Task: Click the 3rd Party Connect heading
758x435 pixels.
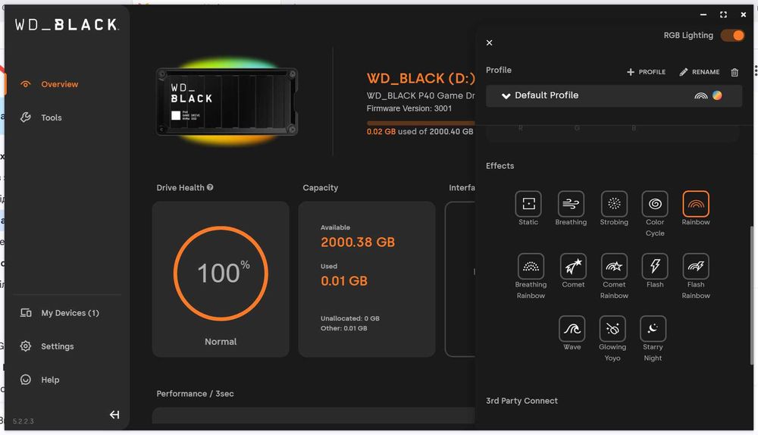Action: point(522,401)
